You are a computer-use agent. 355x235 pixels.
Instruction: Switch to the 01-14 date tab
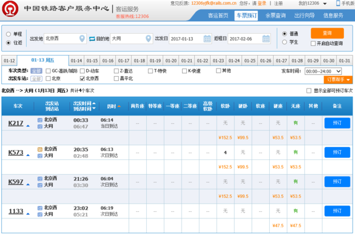tap(76, 61)
